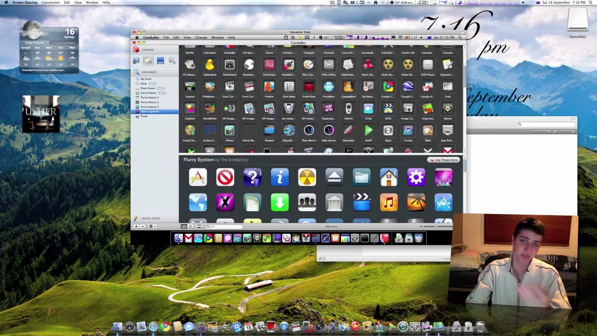Image resolution: width=597 pixels, height=336 pixels.
Task: Toggle the preview pane view button
Action: click(199, 226)
